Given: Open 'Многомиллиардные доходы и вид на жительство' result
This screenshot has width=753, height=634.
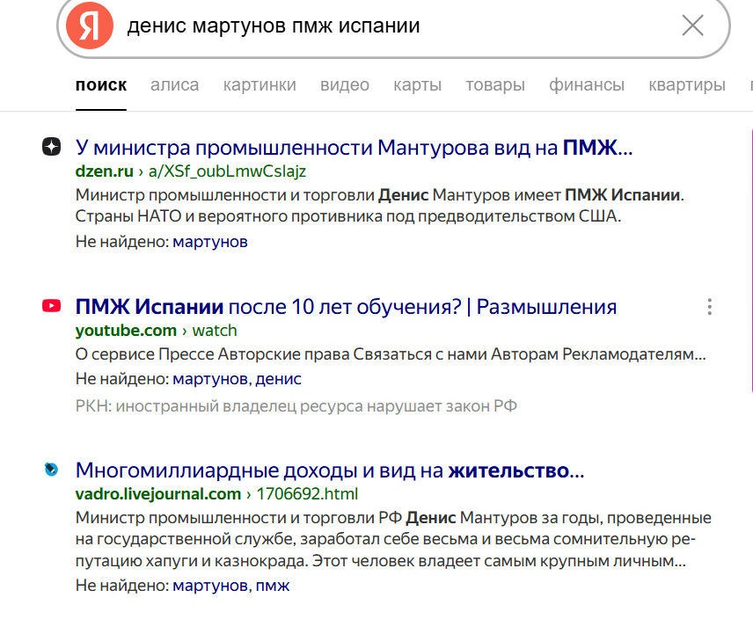Looking at the screenshot, I should [x=329, y=470].
